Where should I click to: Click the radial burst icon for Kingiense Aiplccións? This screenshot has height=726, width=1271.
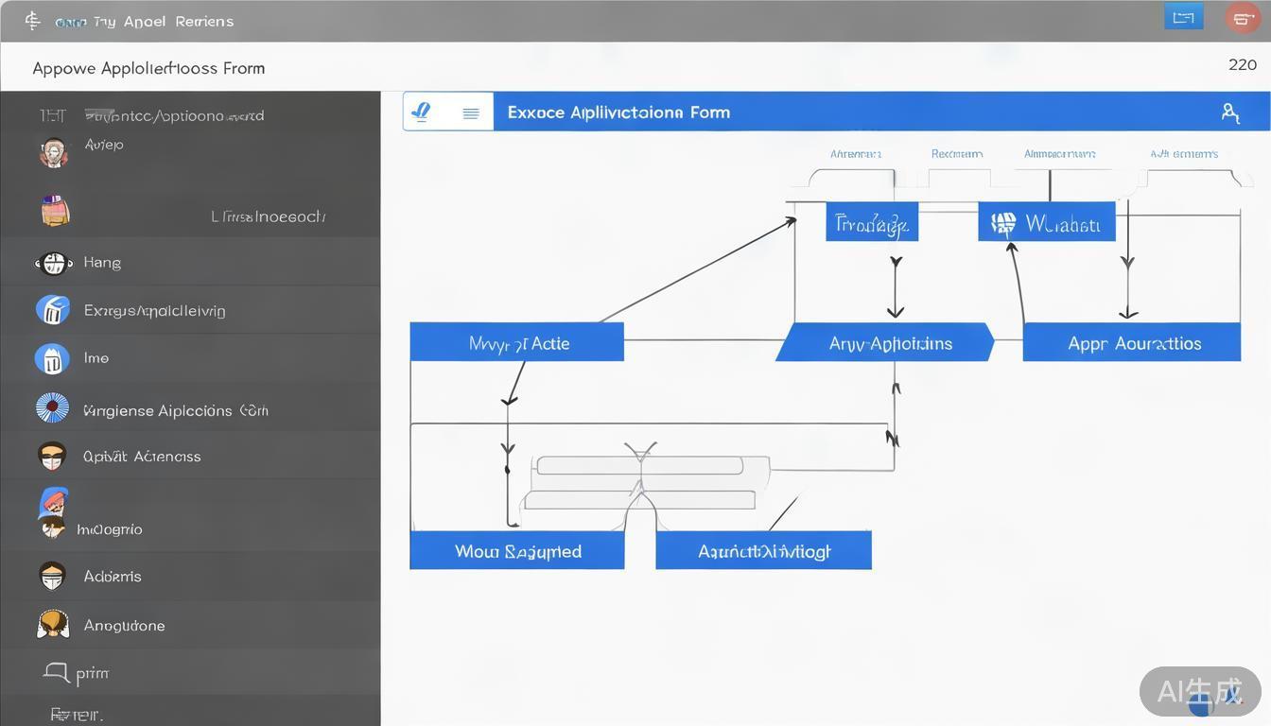pos(52,407)
